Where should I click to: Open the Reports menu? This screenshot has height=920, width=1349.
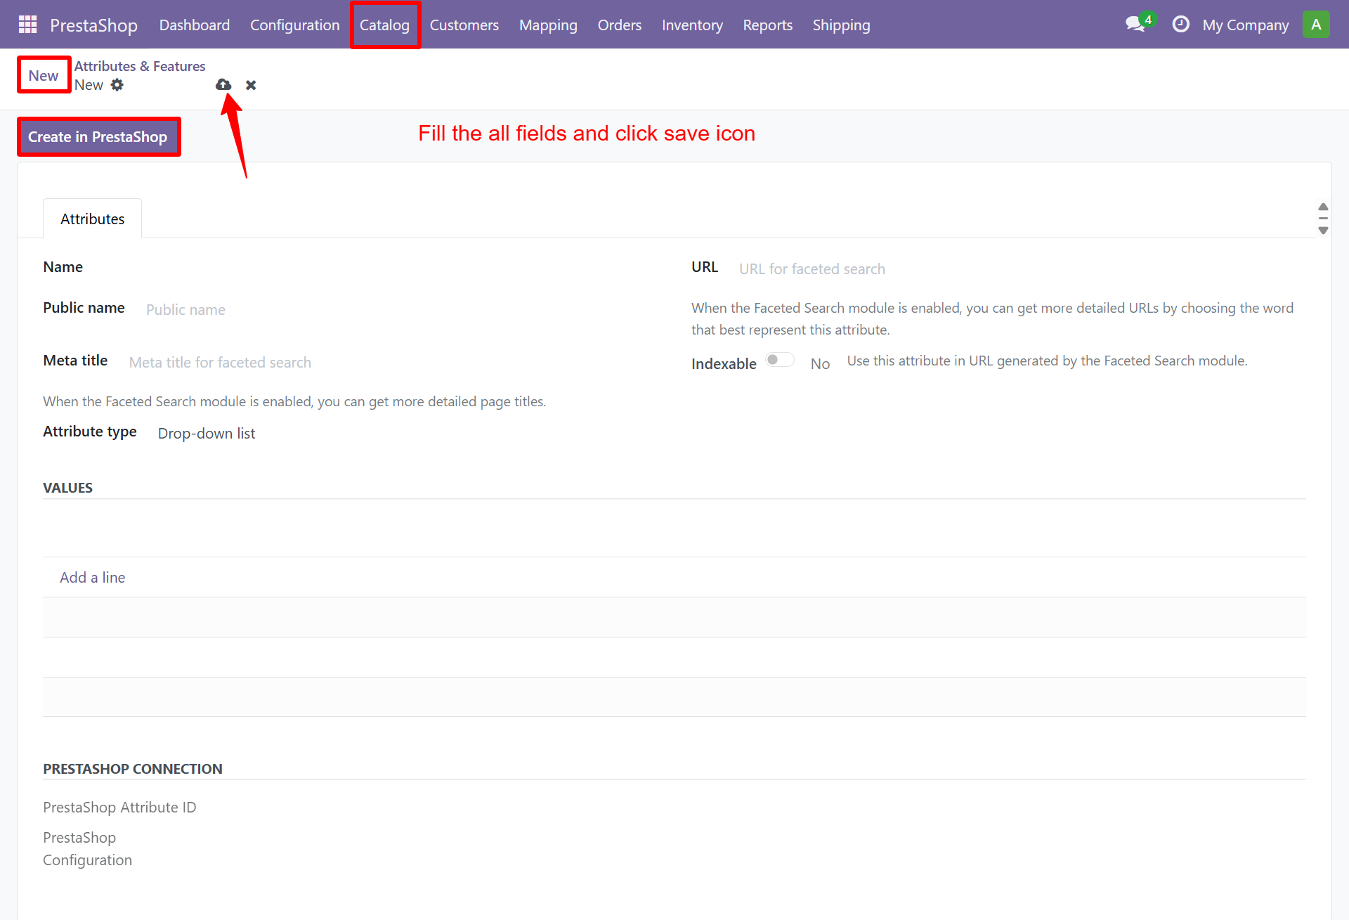click(x=767, y=25)
